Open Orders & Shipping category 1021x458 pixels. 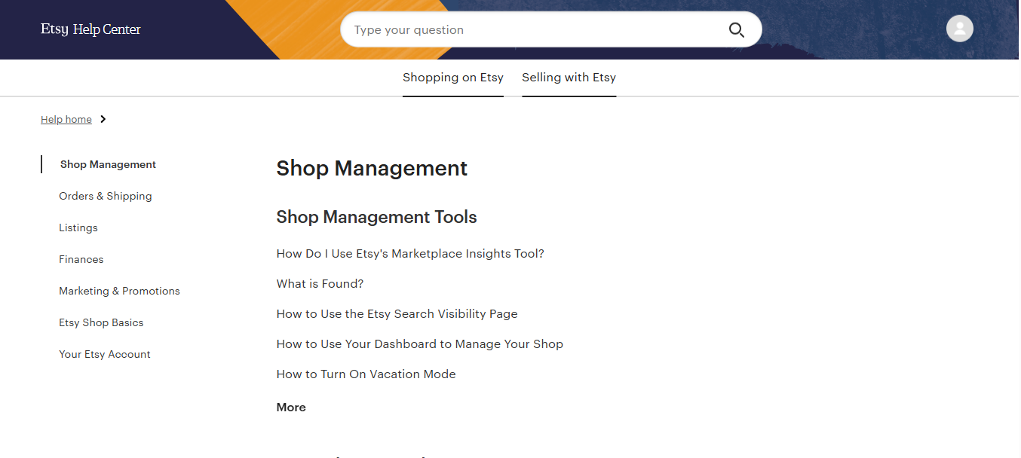click(x=106, y=196)
